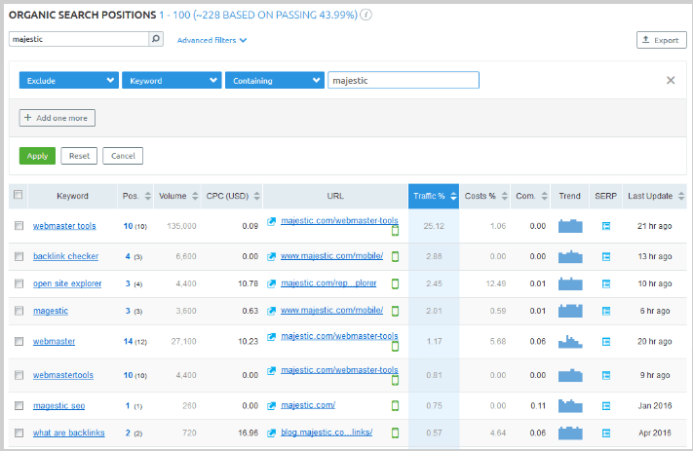693x451 pixels.
Task: Open the majestic.com/ URL link
Action: point(308,405)
